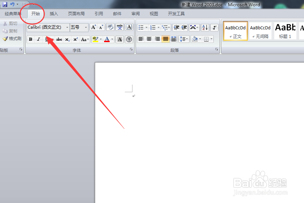The width and height of the screenshot is (304, 203).
Task: Center align the text
Action: [x=149, y=39]
